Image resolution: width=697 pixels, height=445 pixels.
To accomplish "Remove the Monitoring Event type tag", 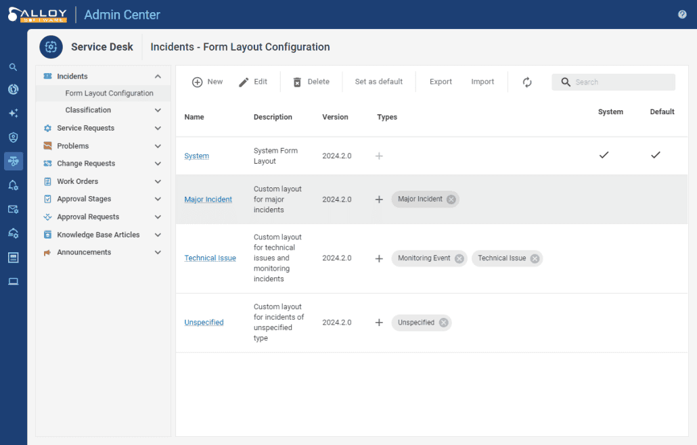I will [x=459, y=258].
